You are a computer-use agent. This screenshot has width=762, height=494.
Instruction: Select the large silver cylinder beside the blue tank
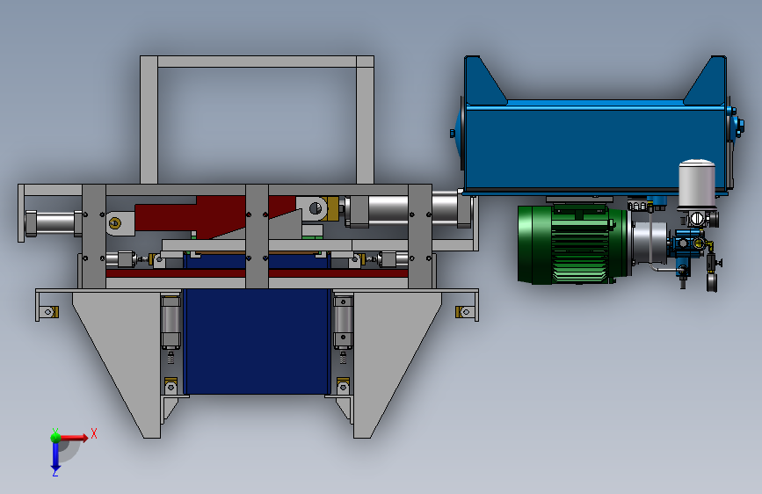[408, 210]
